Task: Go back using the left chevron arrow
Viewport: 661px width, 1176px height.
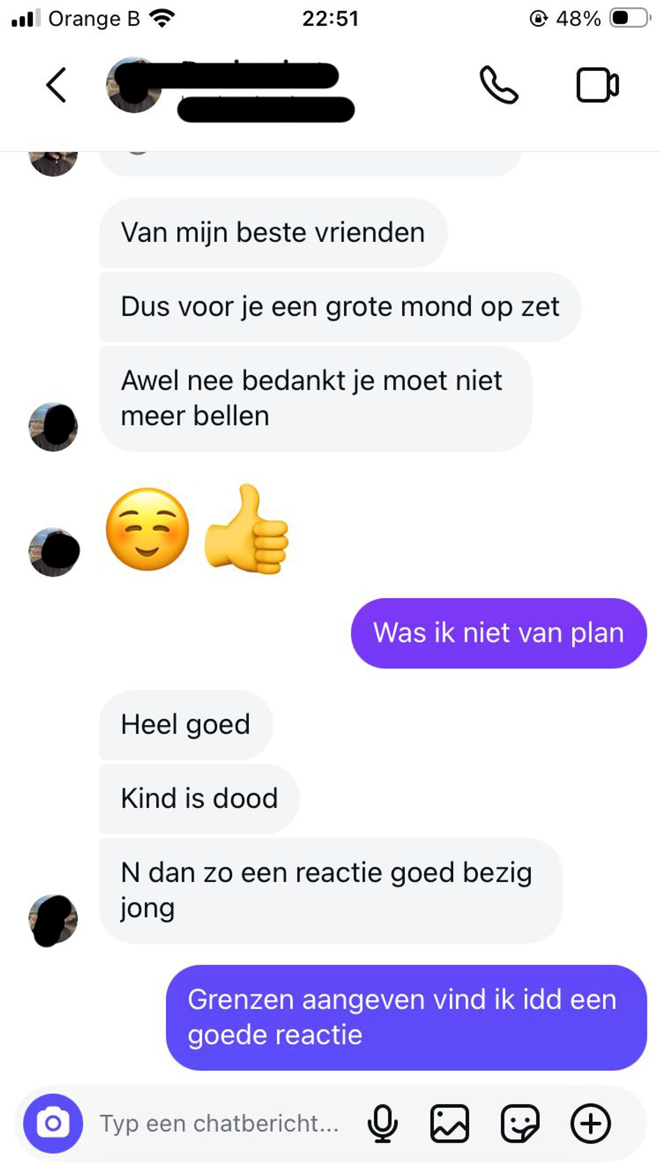Action: coord(56,85)
